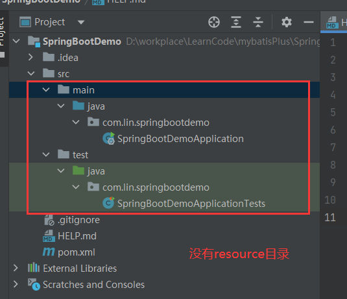347x299 pixels.
Task: Click line number 11 in editor gutter
Action: coord(330,217)
